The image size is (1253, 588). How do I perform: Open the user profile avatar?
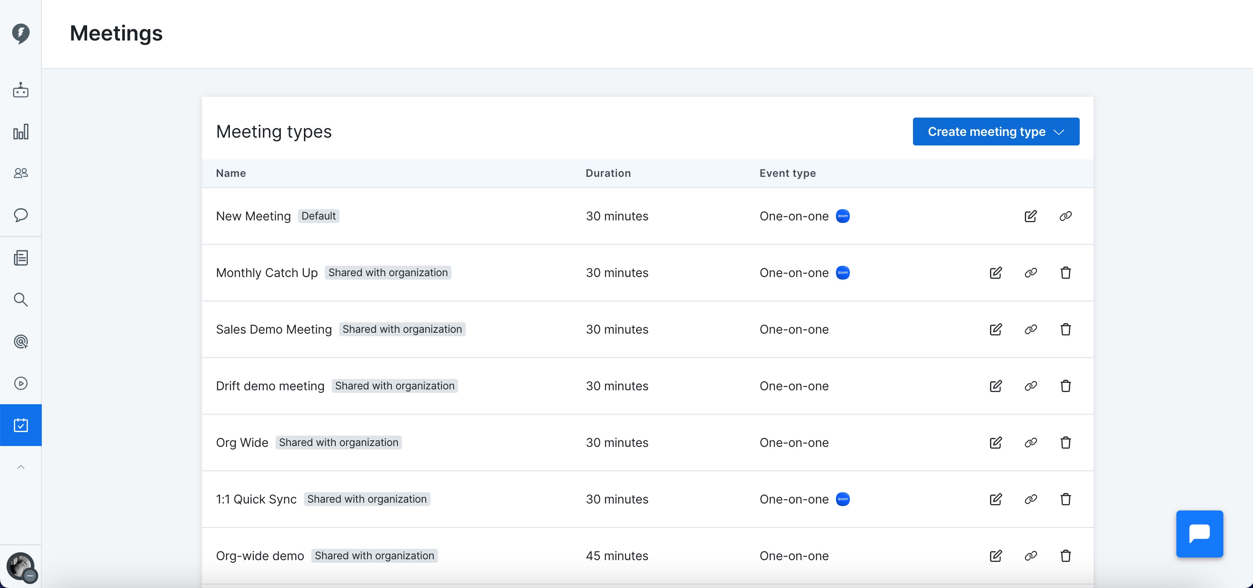point(20,566)
